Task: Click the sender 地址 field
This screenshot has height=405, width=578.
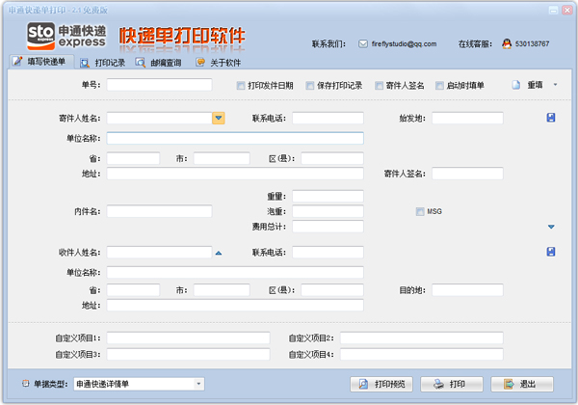Action: click(235, 174)
